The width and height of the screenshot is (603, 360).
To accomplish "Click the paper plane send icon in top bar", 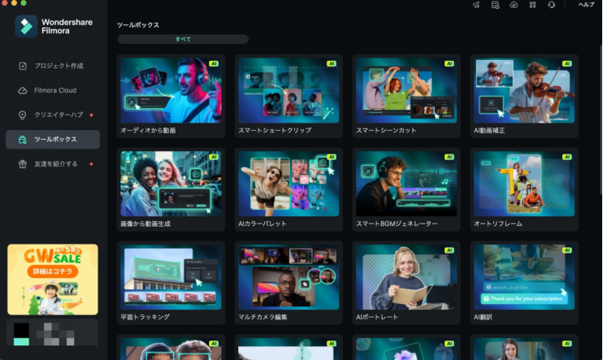I will pos(476,5).
